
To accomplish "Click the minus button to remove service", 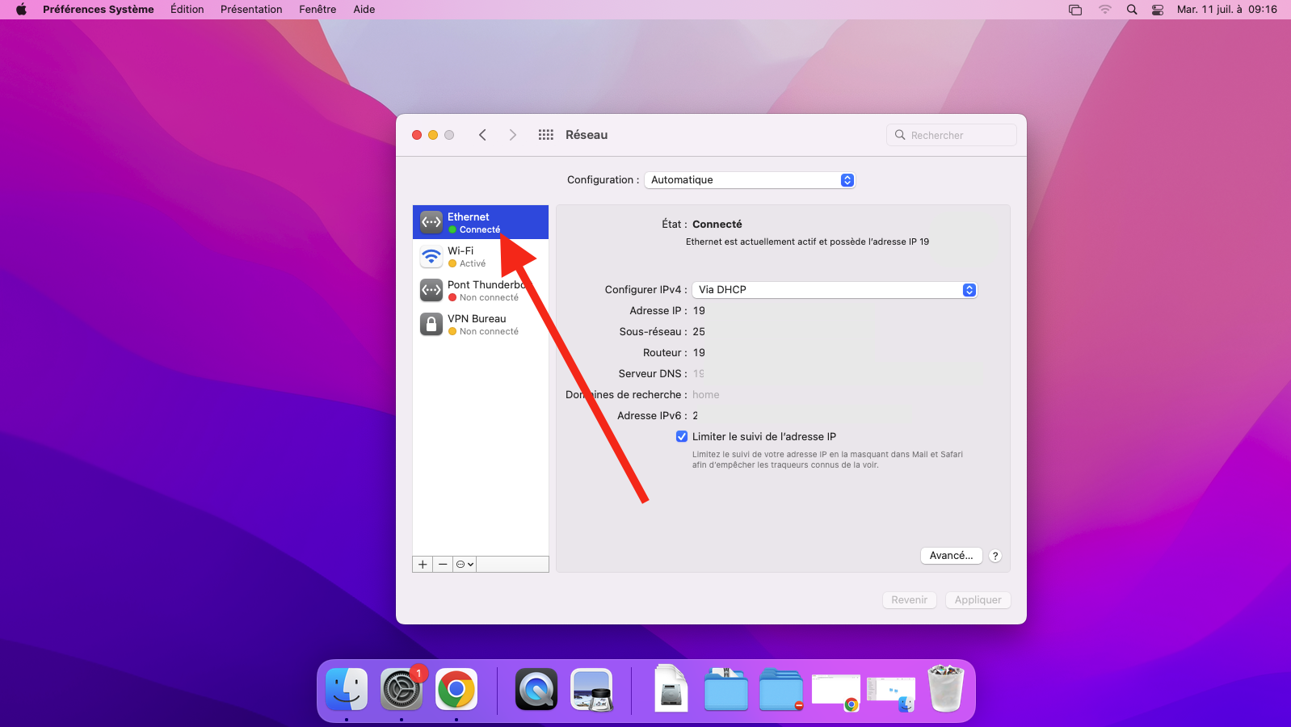I will (x=443, y=565).
